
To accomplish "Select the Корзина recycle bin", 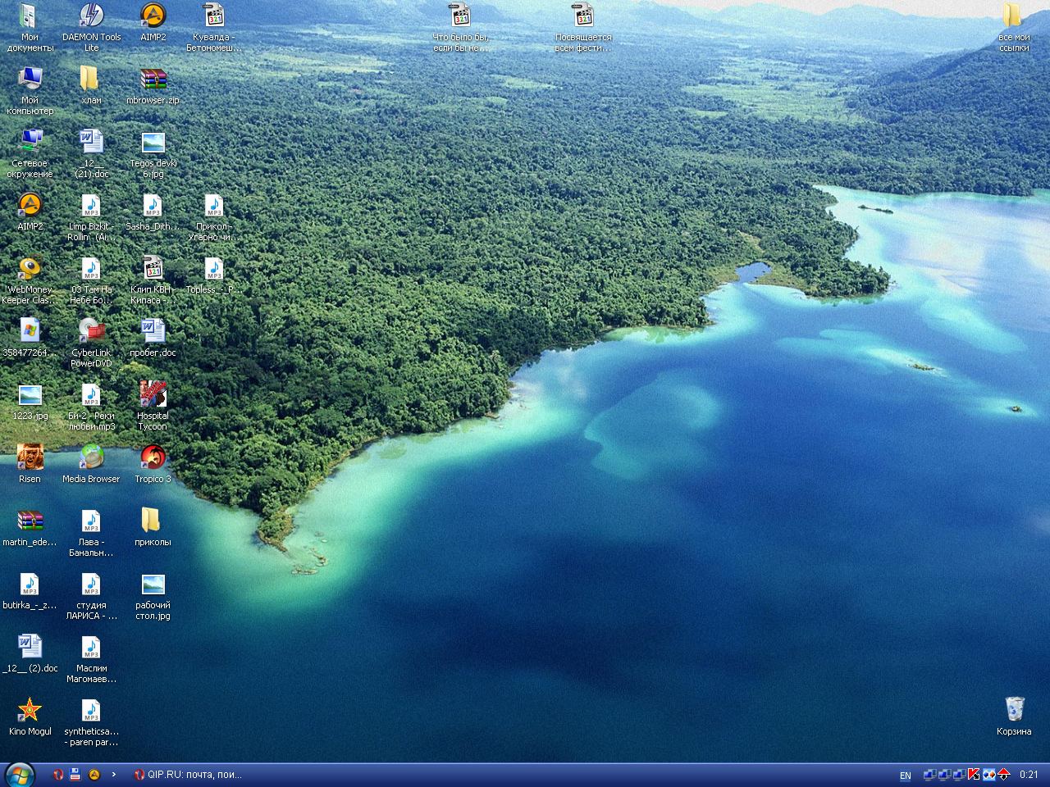I will pyautogui.click(x=1014, y=717).
